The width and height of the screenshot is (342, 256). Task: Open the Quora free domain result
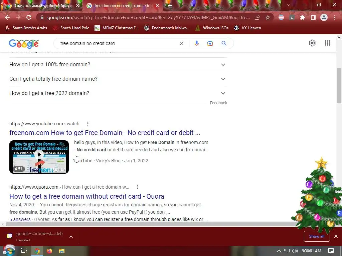click(x=87, y=196)
